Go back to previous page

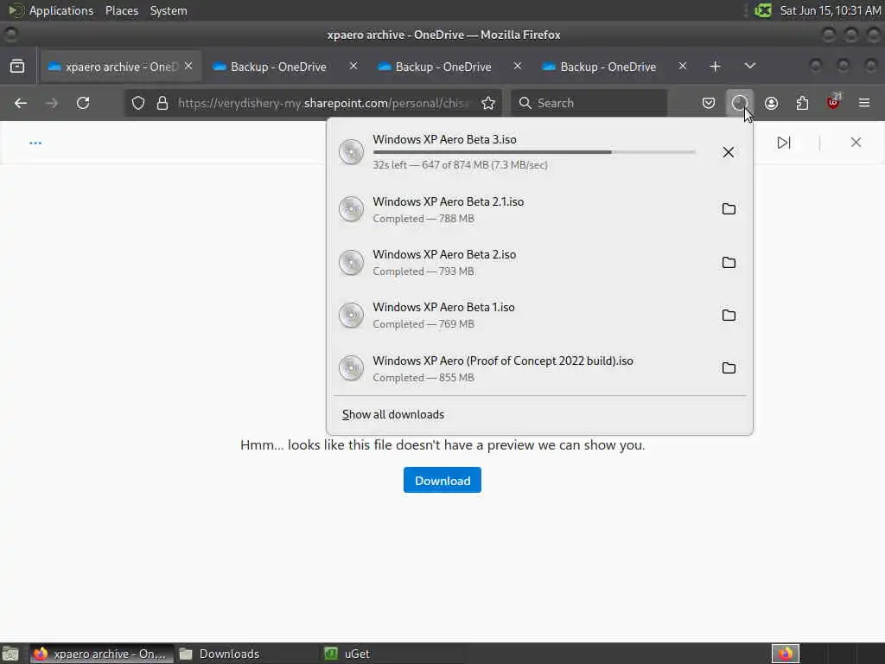click(21, 103)
